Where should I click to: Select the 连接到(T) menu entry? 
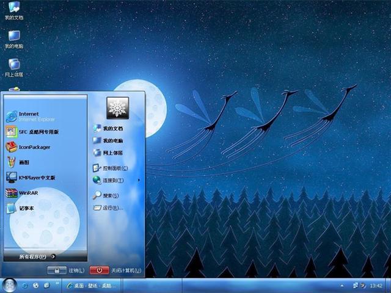coord(109,180)
